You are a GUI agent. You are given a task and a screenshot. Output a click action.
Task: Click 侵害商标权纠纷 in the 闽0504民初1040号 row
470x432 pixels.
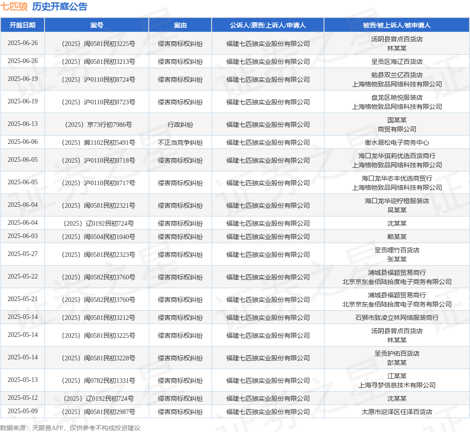click(180, 237)
